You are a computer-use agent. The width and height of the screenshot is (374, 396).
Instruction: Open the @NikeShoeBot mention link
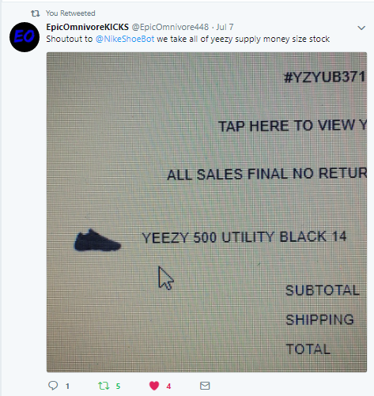click(125, 39)
